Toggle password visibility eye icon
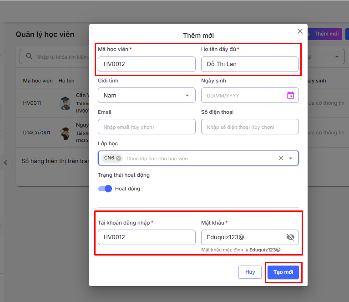349x302 pixels. (290, 237)
